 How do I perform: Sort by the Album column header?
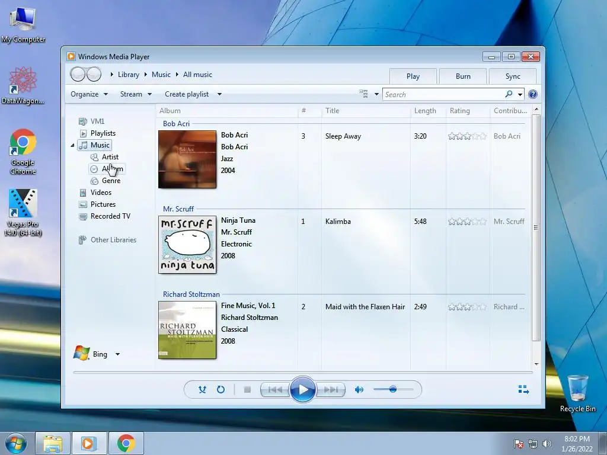pyautogui.click(x=227, y=111)
